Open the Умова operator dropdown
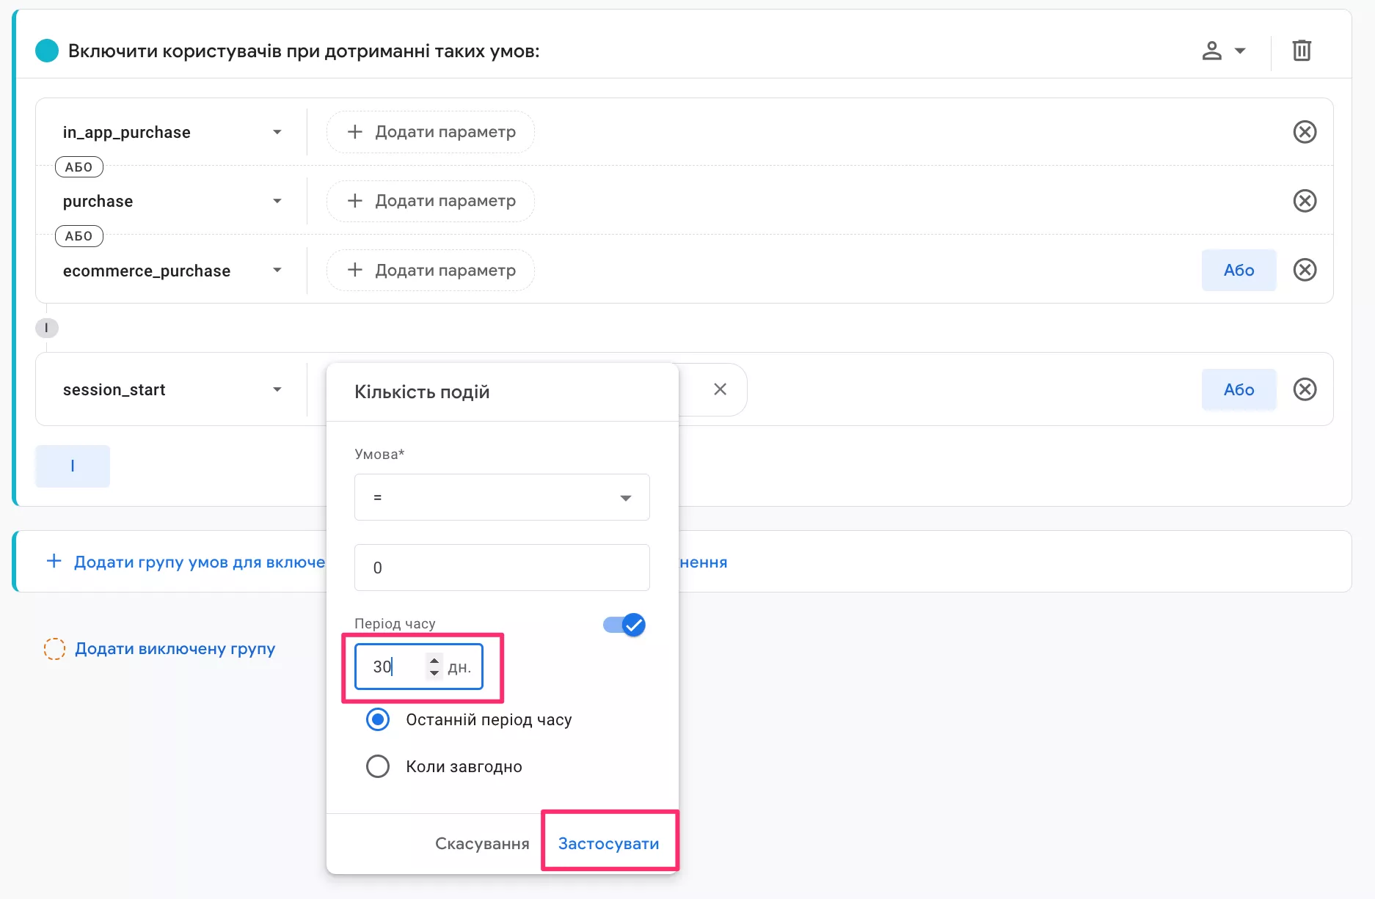This screenshot has height=899, width=1375. point(502,498)
